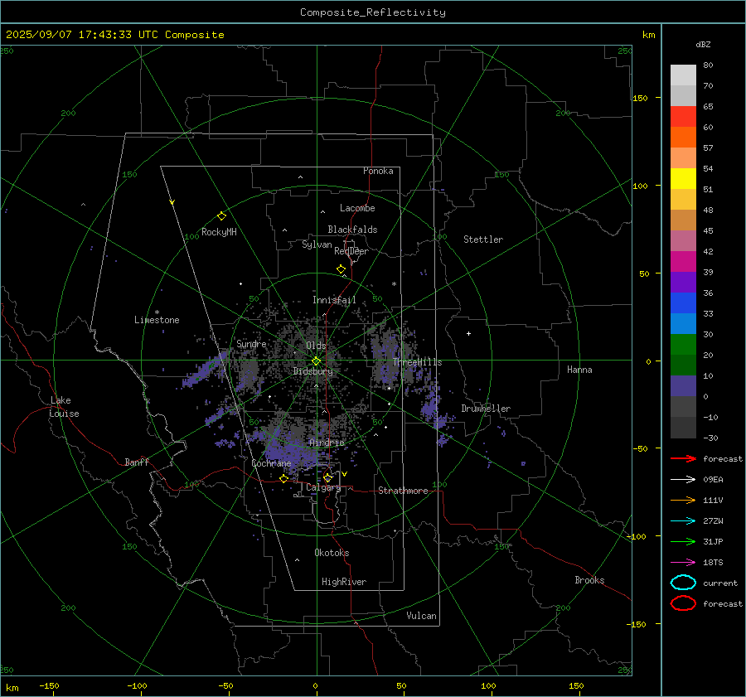This screenshot has width=746, height=697.
Task: Click the HighRiver label
Action: [344, 582]
